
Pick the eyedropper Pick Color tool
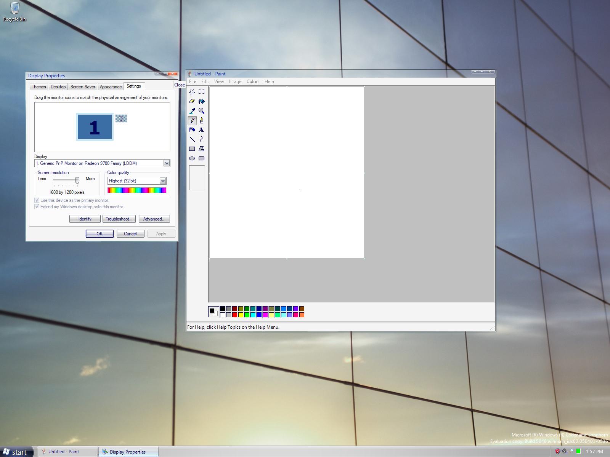point(192,111)
